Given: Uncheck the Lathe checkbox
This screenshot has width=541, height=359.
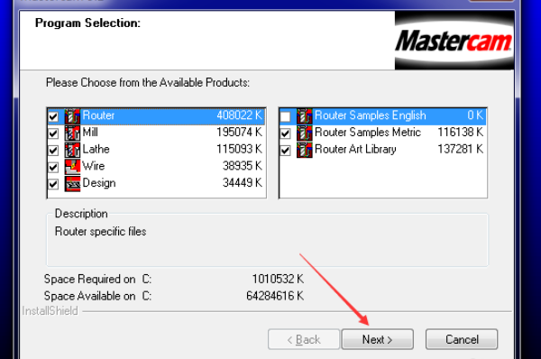Looking at the screenshot, I should pyautogui.click(x=53, y=151).
